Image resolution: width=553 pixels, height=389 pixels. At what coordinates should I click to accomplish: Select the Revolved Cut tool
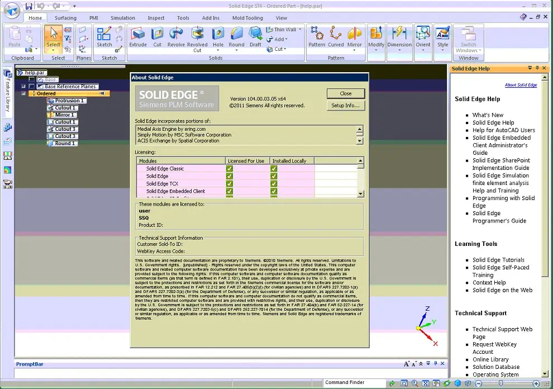coord(197,40)
